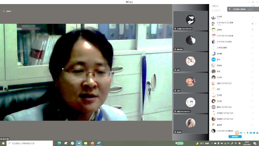Expand the system tray hidden icons arrow

212,143
